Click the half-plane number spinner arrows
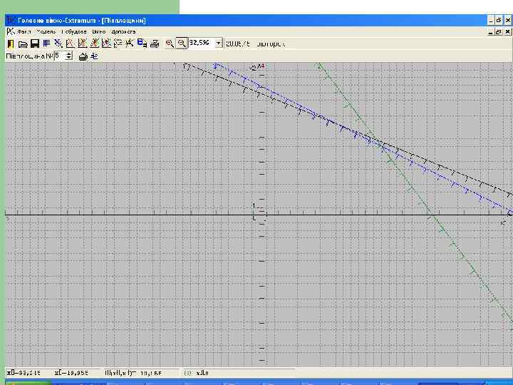The image size is (513, 385). click(x=68, y=56)
